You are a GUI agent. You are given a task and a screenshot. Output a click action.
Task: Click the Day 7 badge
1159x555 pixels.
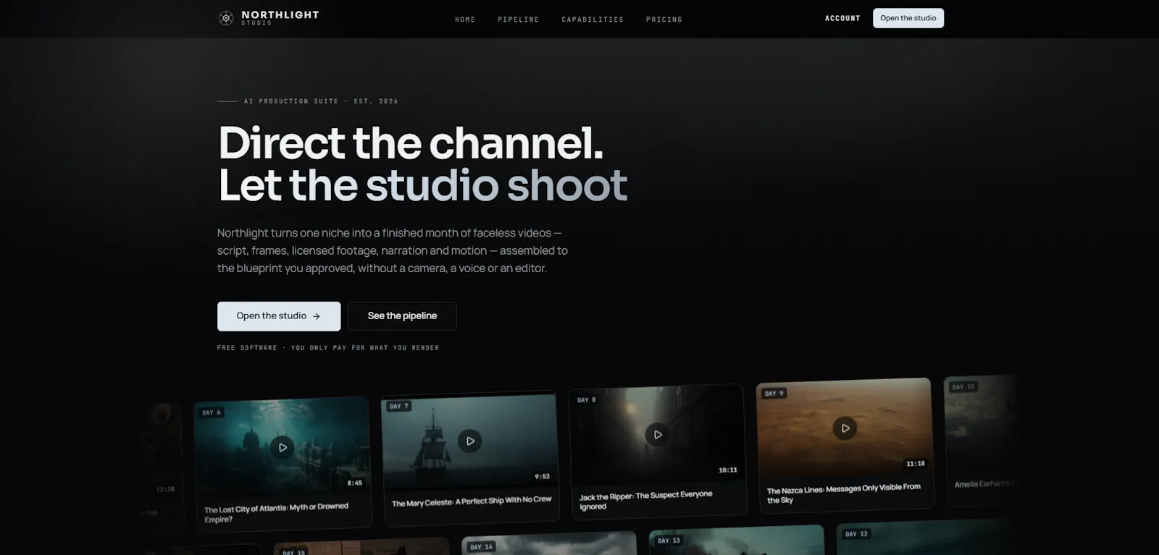point(399,407)
